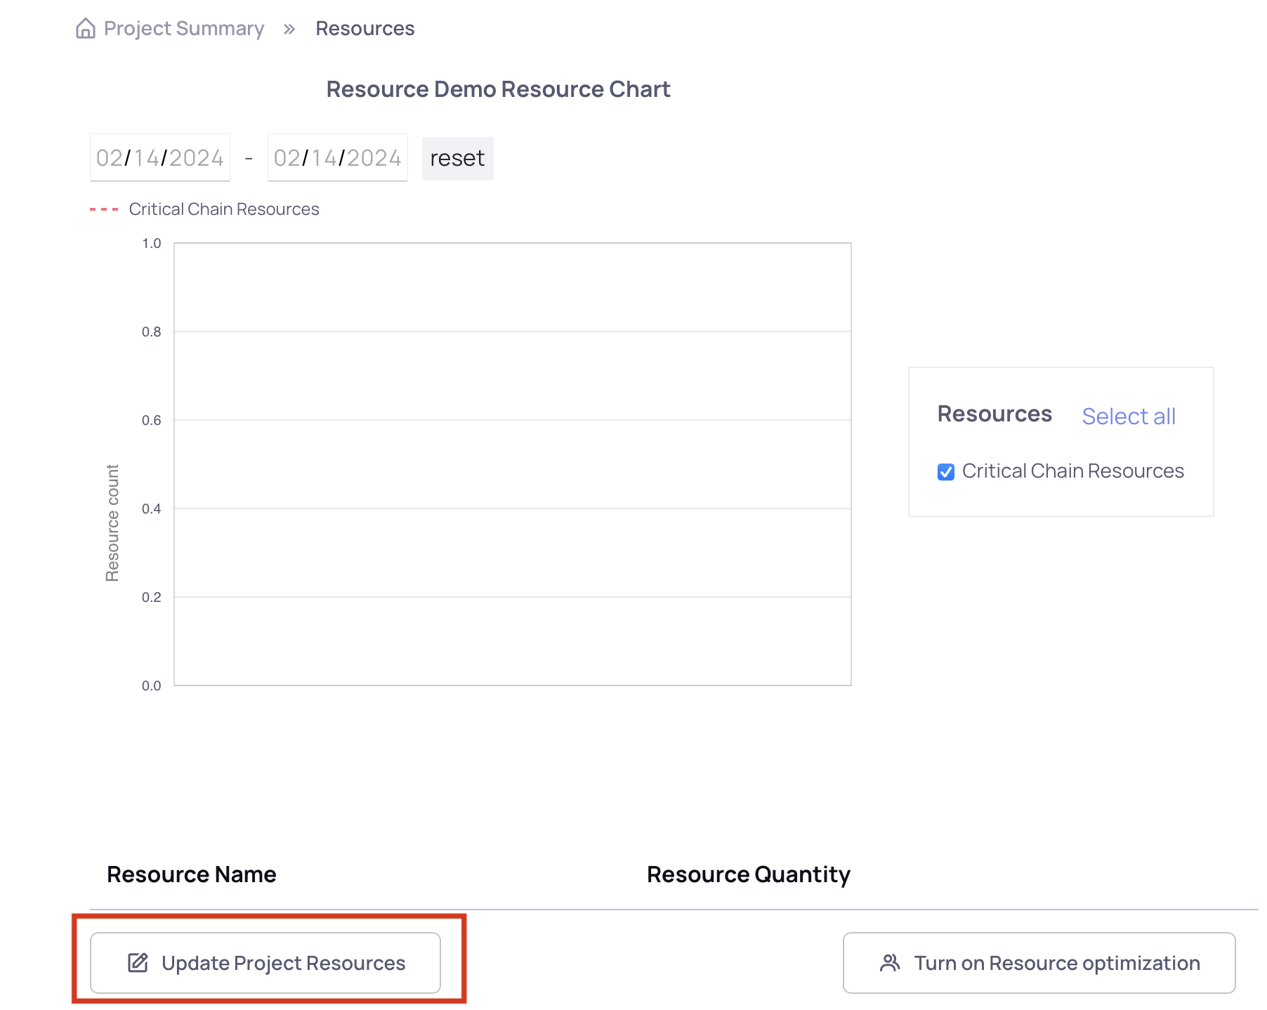Click the red dashed legend line marker
Viewport: 1267px width, 1010px height.
tap(104, 209)
